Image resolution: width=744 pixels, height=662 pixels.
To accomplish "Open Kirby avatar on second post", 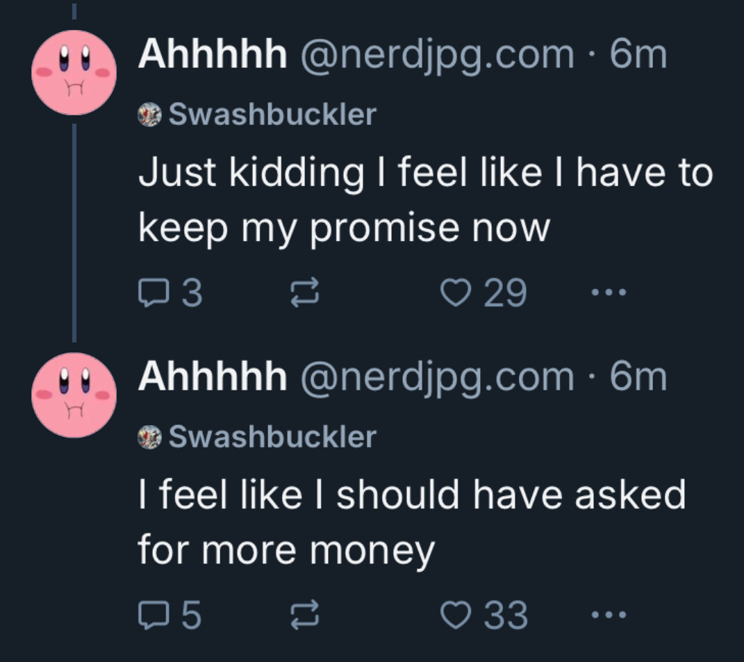I will click(x=74, y=395).
